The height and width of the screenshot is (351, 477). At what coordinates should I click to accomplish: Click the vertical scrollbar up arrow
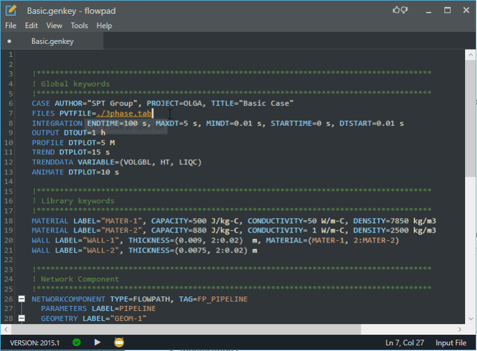[x=471, y=56]
